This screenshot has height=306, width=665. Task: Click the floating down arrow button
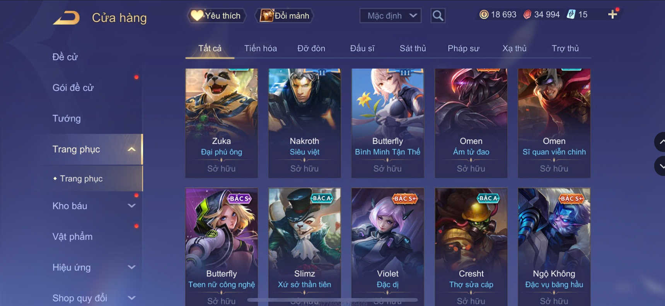[x=660, y=166]
